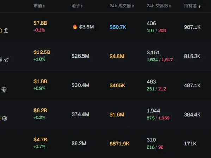Open Telegram icon in $12.5B row

(x=6, y=60)
